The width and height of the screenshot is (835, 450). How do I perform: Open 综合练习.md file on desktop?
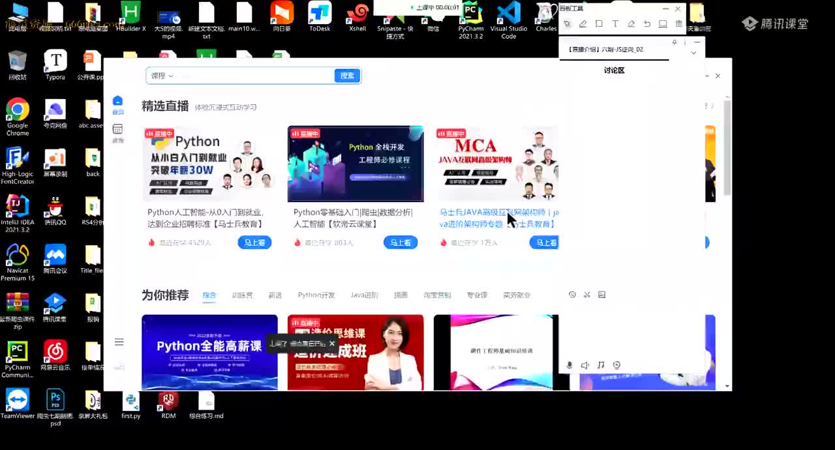[x=206, y=404]
